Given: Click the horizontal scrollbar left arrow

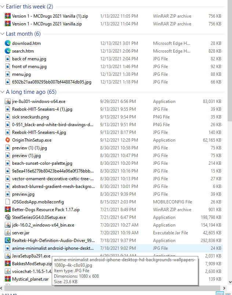Looking at the screenshot, I should (1, 288).
